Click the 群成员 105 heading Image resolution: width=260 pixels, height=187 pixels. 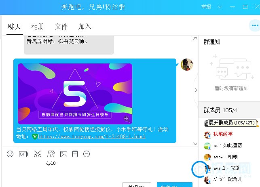pos(220,110)
